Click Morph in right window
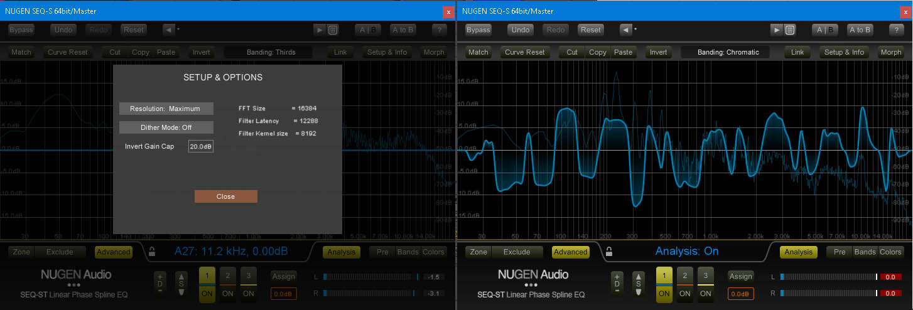 891,52
